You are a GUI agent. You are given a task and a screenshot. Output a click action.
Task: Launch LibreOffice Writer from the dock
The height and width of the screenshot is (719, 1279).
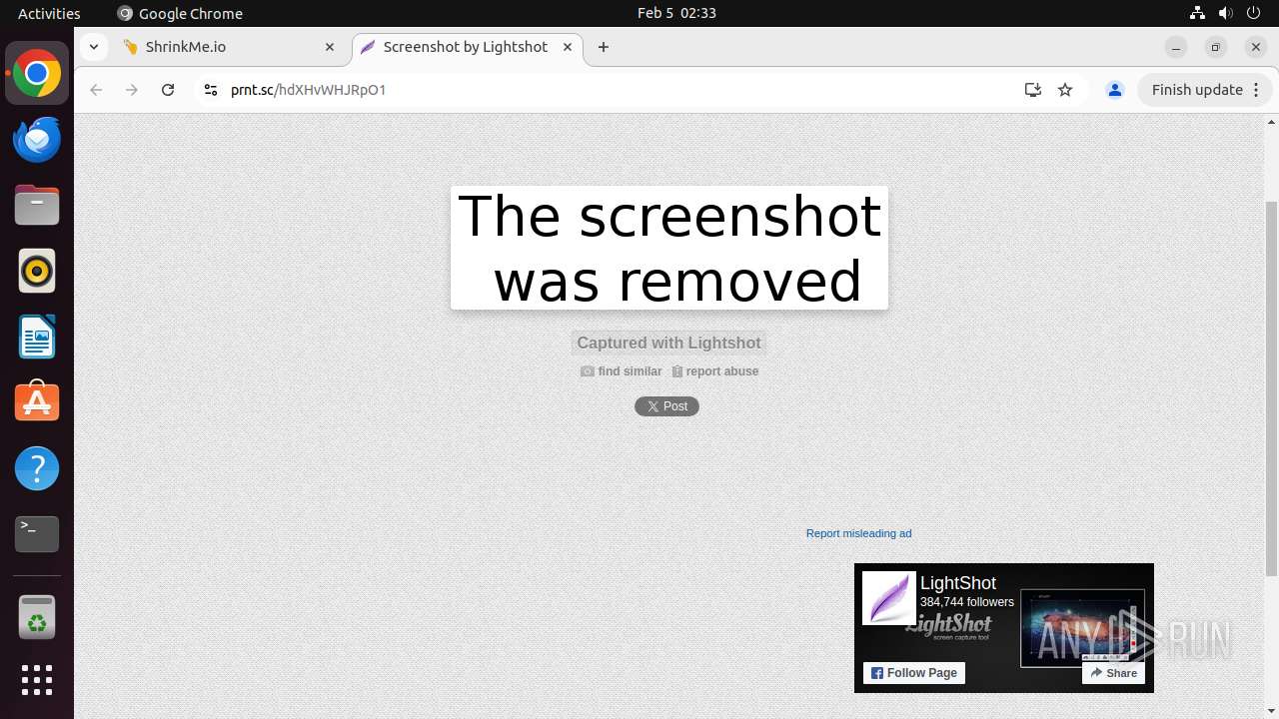click(37, 337)
